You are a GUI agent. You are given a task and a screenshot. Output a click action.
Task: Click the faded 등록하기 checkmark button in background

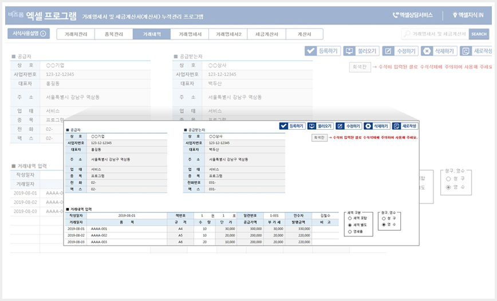323,51
